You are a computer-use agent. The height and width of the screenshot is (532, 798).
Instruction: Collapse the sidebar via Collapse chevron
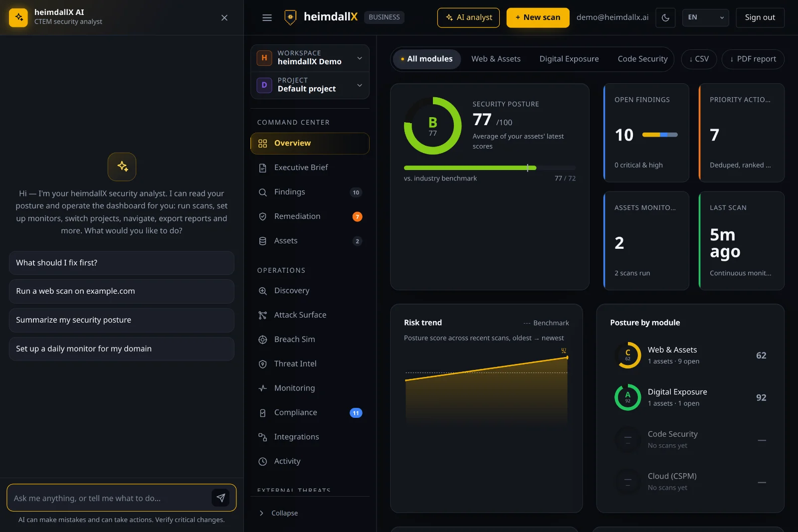[261, 513]
